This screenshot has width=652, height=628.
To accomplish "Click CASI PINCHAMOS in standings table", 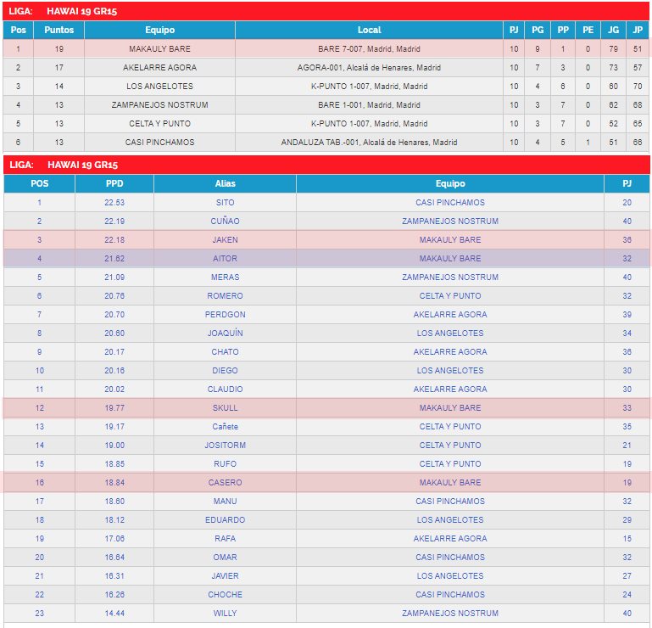I will click(x=159, y=143).
